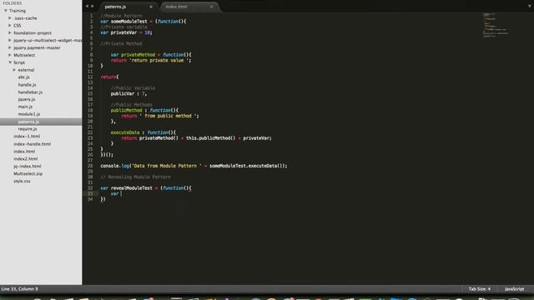Screen dimensions: 534x300
Task: Expand the Multiselect folder
Action: click(x=10, y=55)
